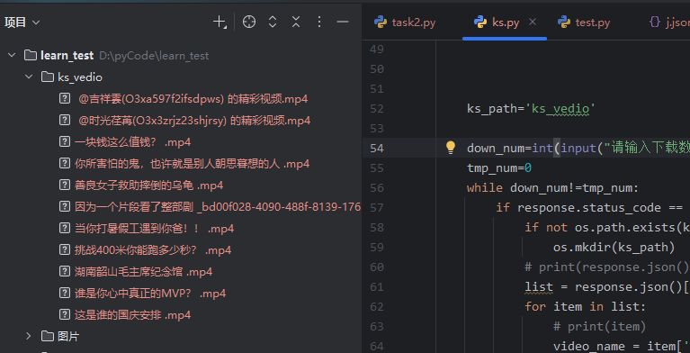Viewport: 690px width, 353px height.
Task: Click the Collapse All icon
Action: pyautogui.click(x=296, y=22)
